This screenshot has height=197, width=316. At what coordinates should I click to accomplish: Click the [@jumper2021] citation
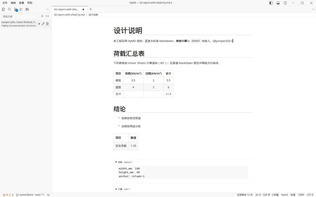click(x=222, y=41)
